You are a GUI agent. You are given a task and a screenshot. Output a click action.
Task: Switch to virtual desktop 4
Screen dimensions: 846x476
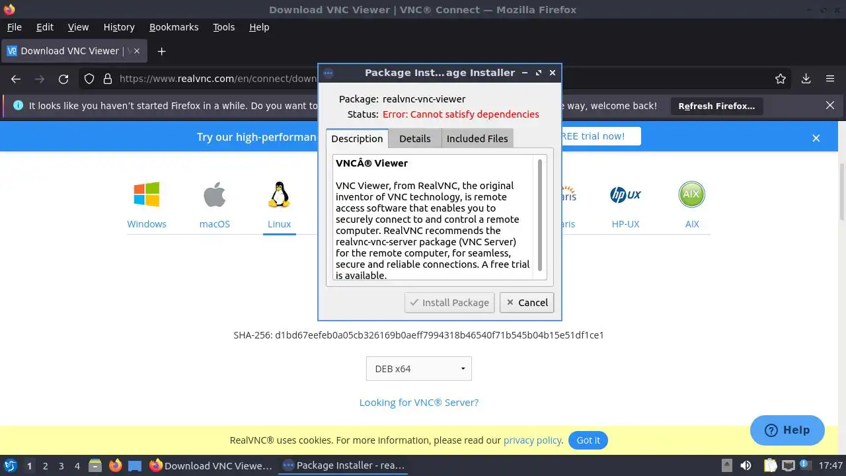click(x=77, y=465)
